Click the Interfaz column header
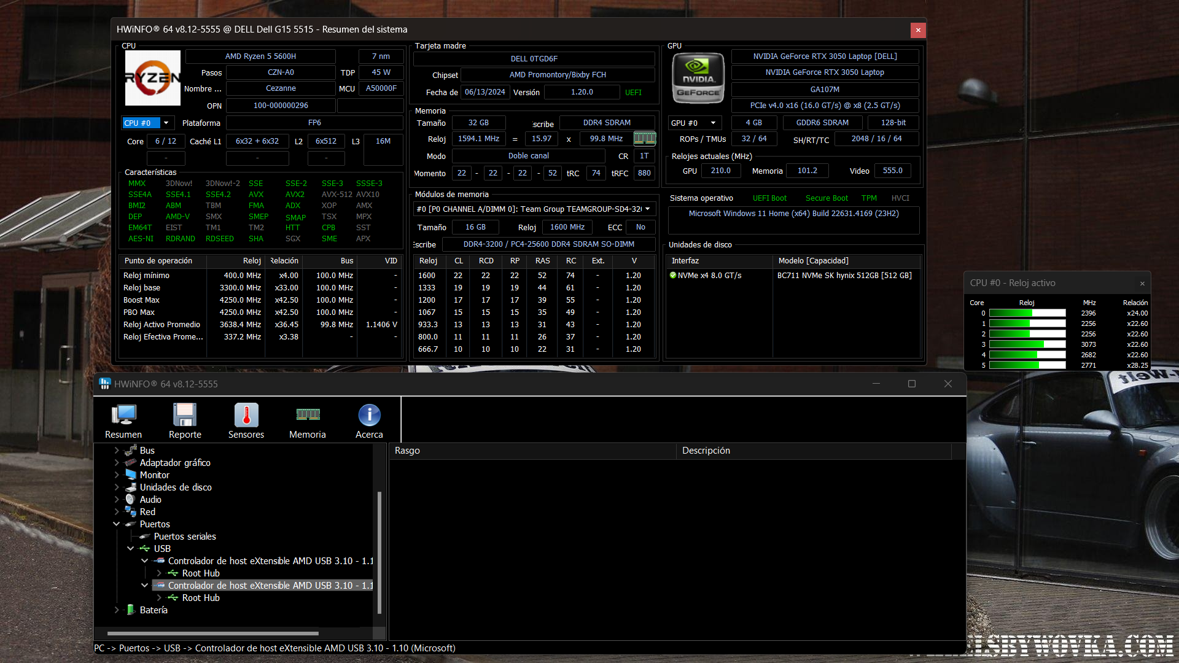Screen dimensions: 1179x663 click(719, 261)
